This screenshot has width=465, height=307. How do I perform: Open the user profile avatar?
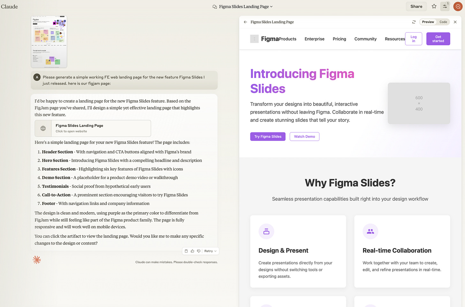(x=458, y=6)
